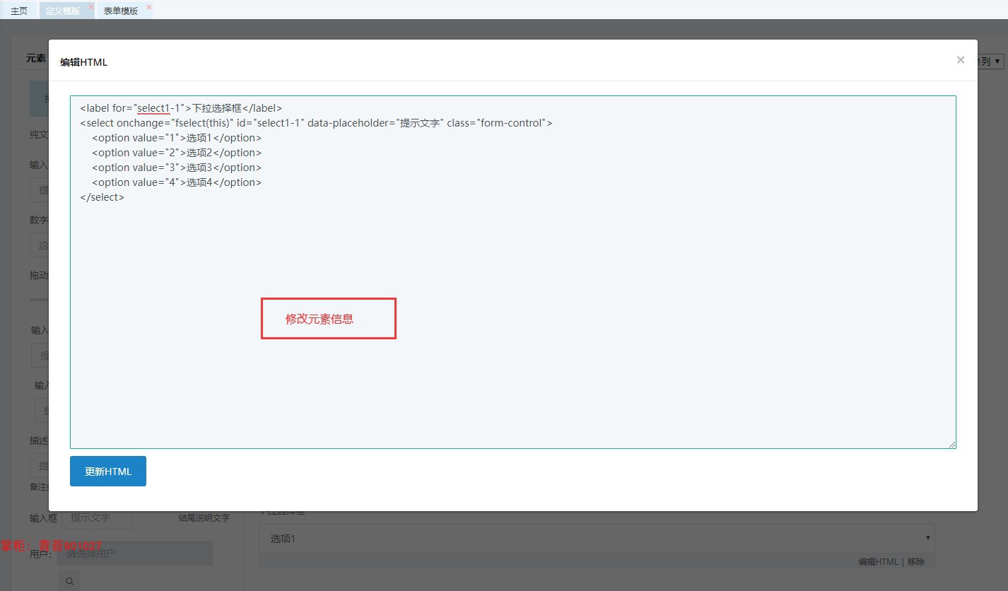Click the 请选择用户 input field

pyautogui.click(x=135, y=554)
